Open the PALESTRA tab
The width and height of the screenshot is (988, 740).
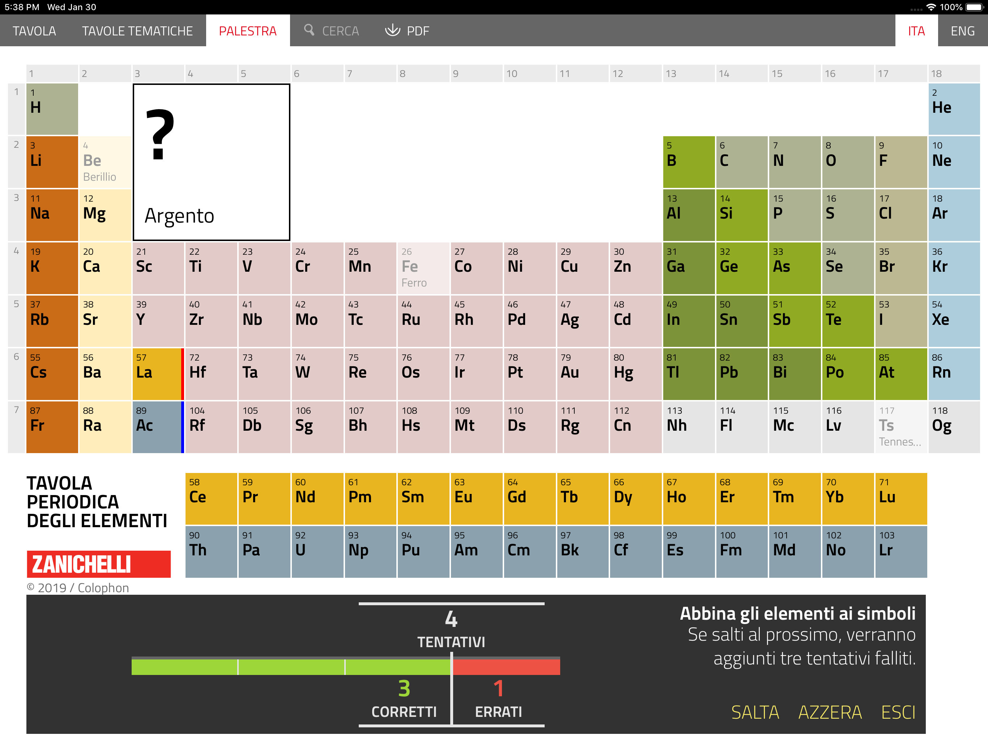(x=247, y=31)
